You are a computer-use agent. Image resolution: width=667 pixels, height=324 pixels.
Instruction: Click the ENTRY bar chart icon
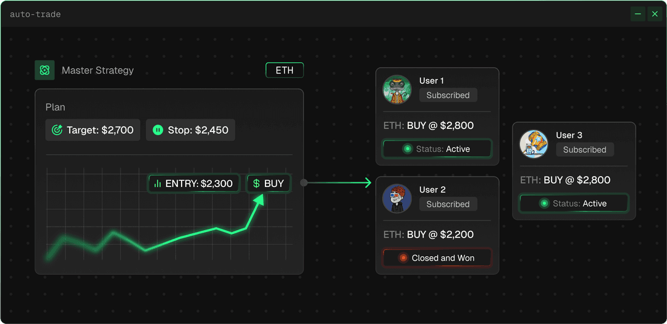pyautogui.click(x=157, y=183)
